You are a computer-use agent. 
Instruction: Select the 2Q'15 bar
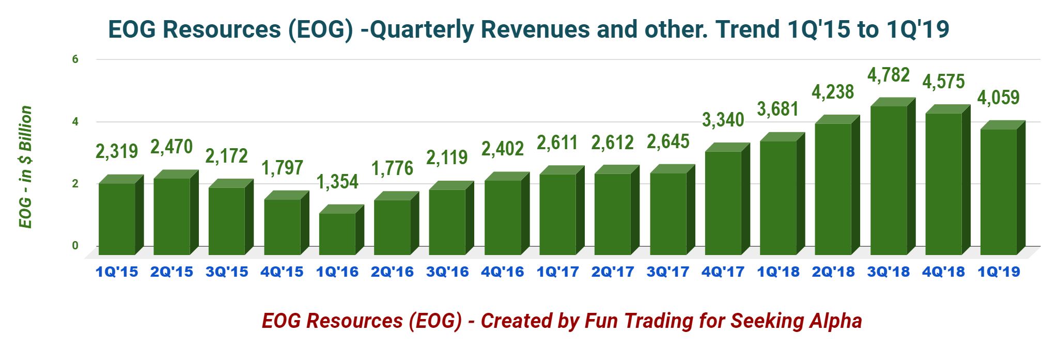point(176,212)
